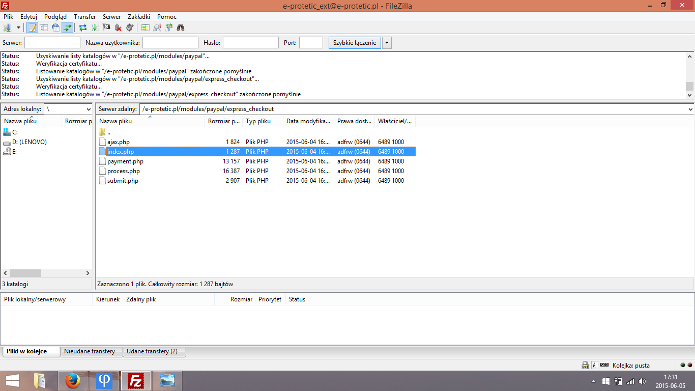695x391 pixels.
Task: Open the Podgląd menu
Action: 55,17
